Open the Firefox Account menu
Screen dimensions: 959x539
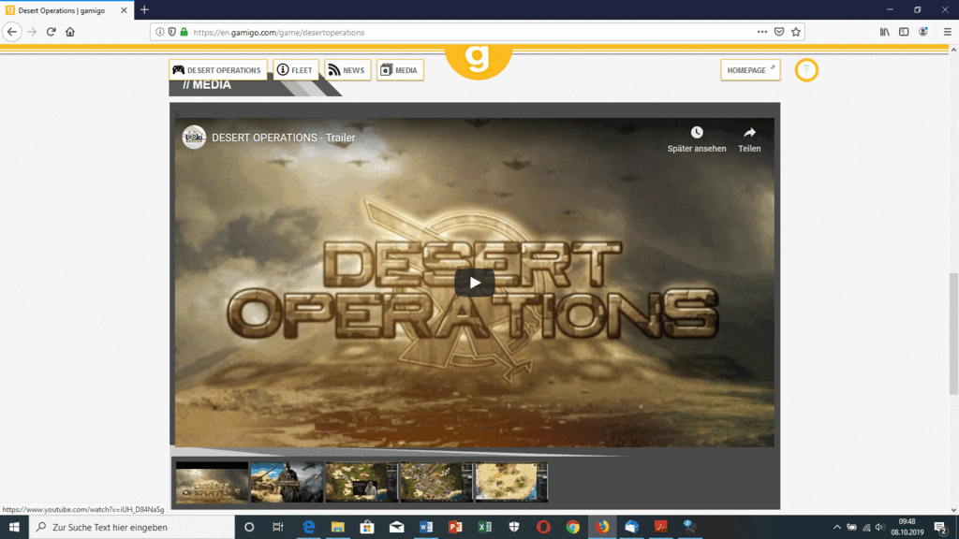coord(922,32)
